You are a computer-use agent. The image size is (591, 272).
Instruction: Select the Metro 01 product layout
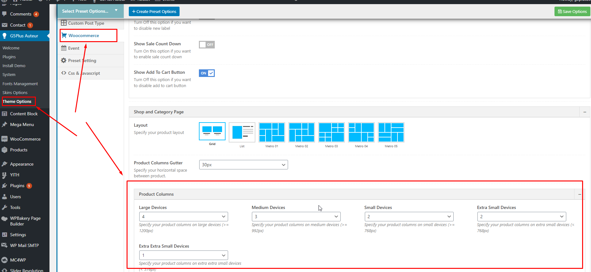[x=272, y=132]
